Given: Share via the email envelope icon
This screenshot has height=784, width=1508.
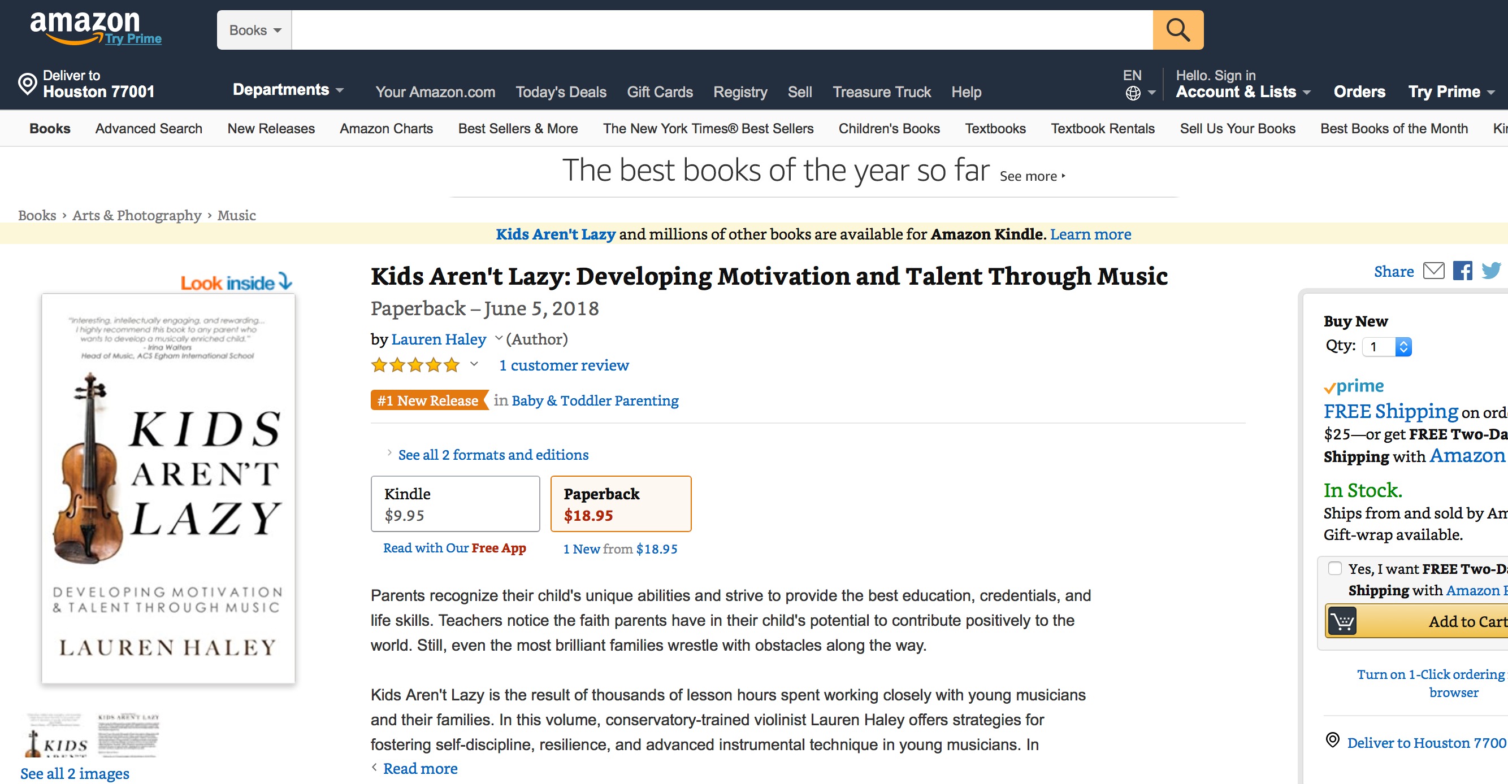Looking at the screenshot, I should pyautogui.click(x=1433, y=271).
